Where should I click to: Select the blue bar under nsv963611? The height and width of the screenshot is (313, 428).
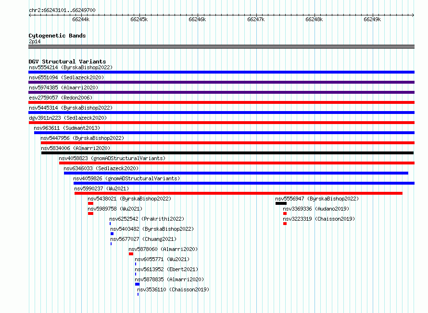(x=225, y=133)
